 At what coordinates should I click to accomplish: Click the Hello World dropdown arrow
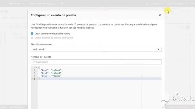click(x=158, y=49)
